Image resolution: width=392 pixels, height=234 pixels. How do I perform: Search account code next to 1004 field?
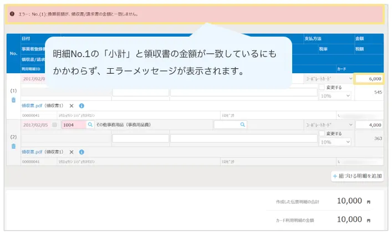pyautogui.click(x=90, y=125)
